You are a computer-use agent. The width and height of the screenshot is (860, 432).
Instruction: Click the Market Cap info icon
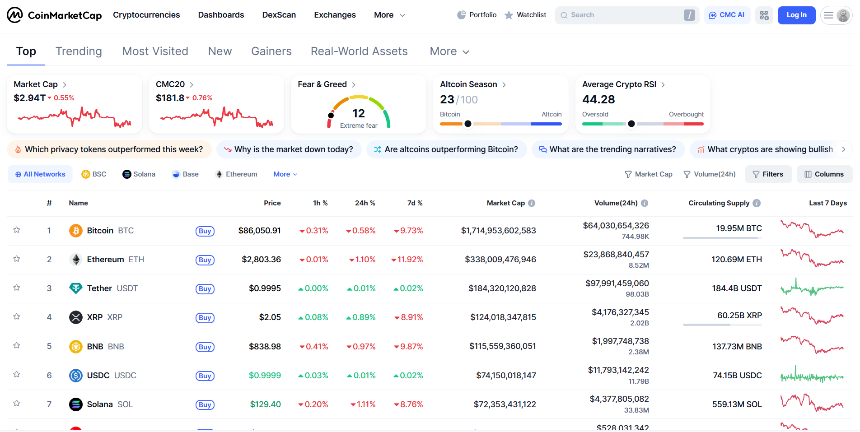tap(532, 203)
